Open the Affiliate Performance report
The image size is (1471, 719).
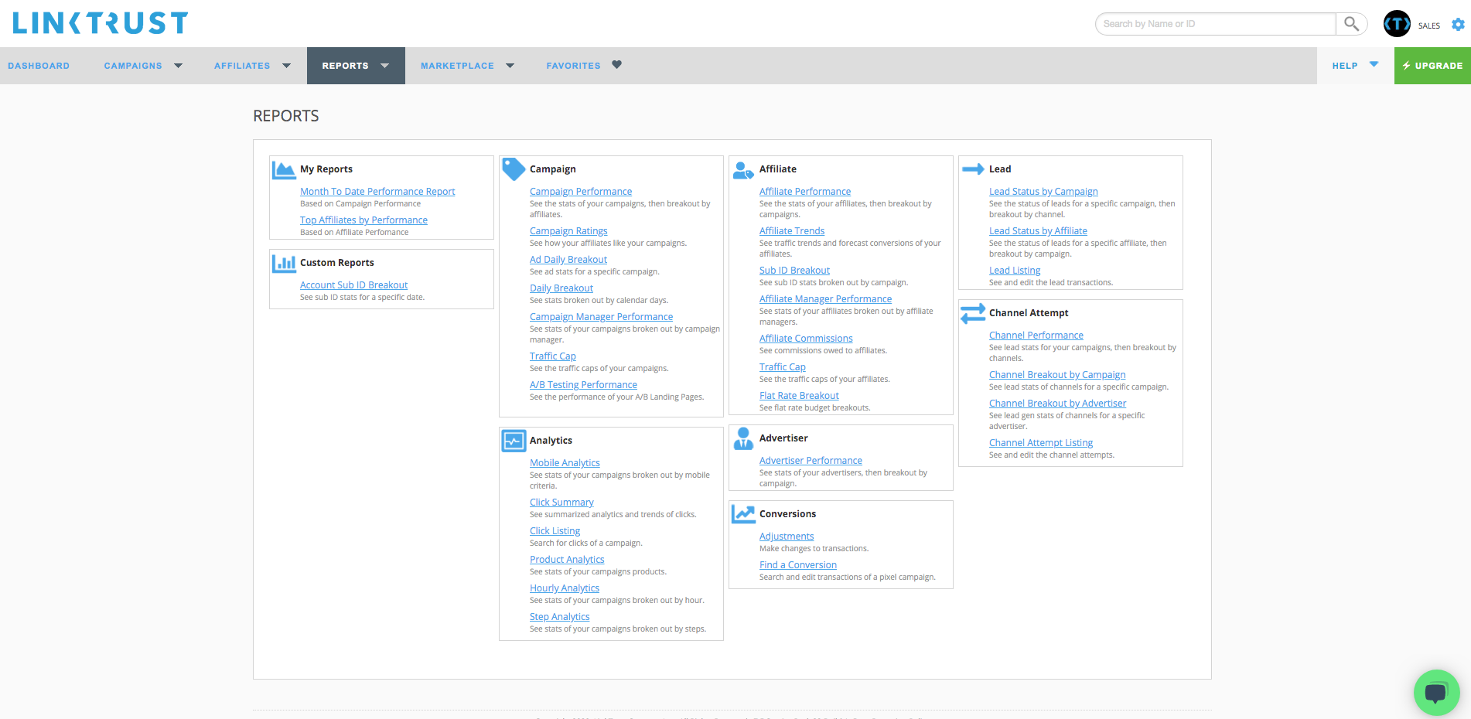click(x=805, y=192)
